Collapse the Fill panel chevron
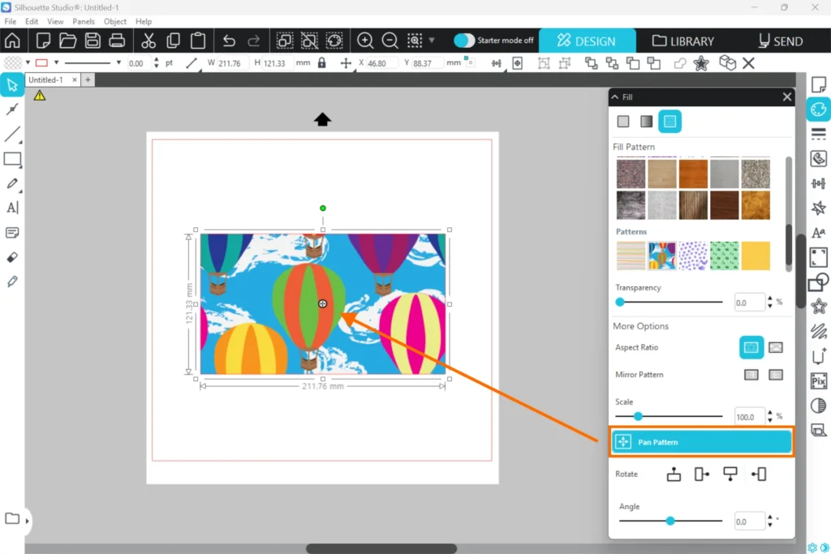Screen dimensions: 831x554 (615, 97)
